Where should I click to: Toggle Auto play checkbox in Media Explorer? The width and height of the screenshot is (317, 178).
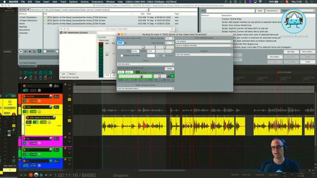click(x=45, y=51)
